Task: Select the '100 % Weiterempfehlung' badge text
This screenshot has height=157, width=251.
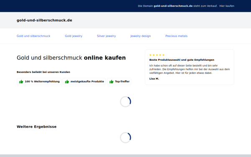Action: (x=42, y=81)
